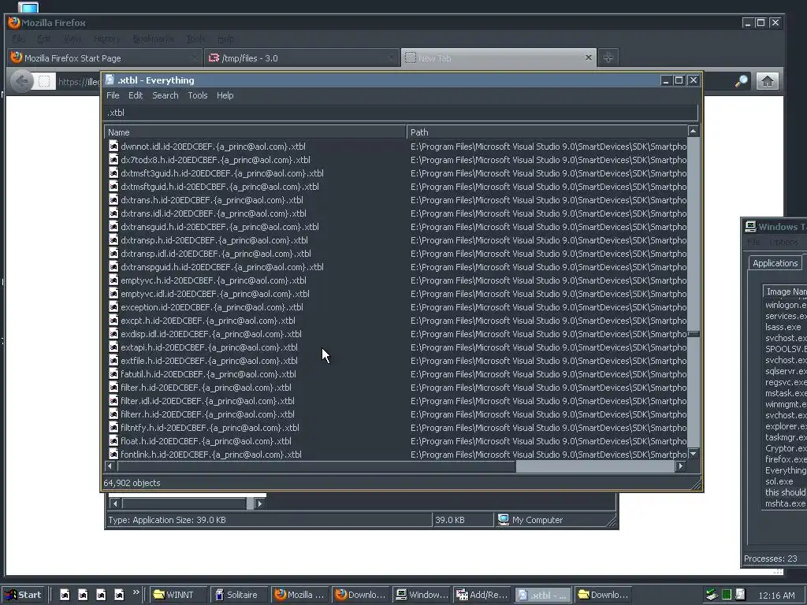This screenshot has height=605, width=807.
Task: Open the Search menu in Everything
Action: tap(165, 95)
